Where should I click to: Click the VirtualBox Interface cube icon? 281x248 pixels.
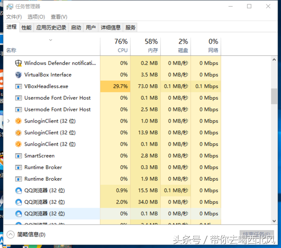coord(18,75)
